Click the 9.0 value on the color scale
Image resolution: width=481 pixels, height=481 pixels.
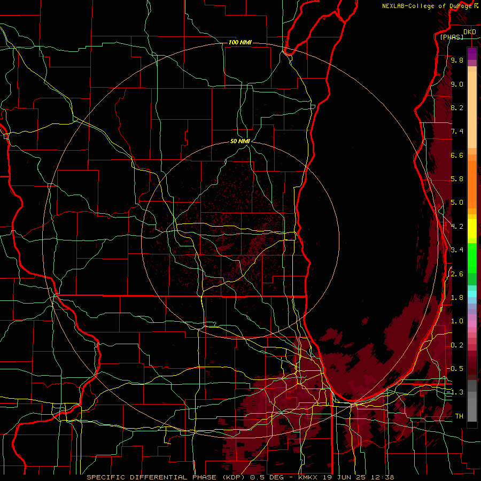click(x=457, y=84)
